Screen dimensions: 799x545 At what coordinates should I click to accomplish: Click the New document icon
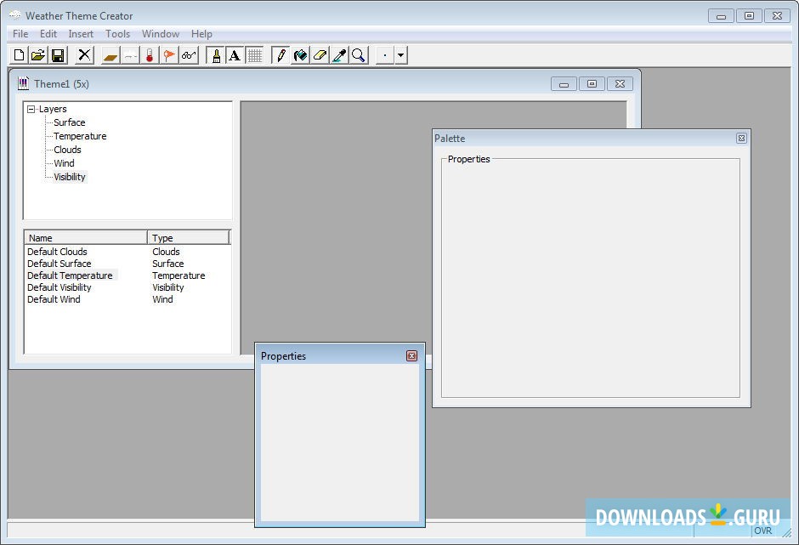tap(18, 54)
